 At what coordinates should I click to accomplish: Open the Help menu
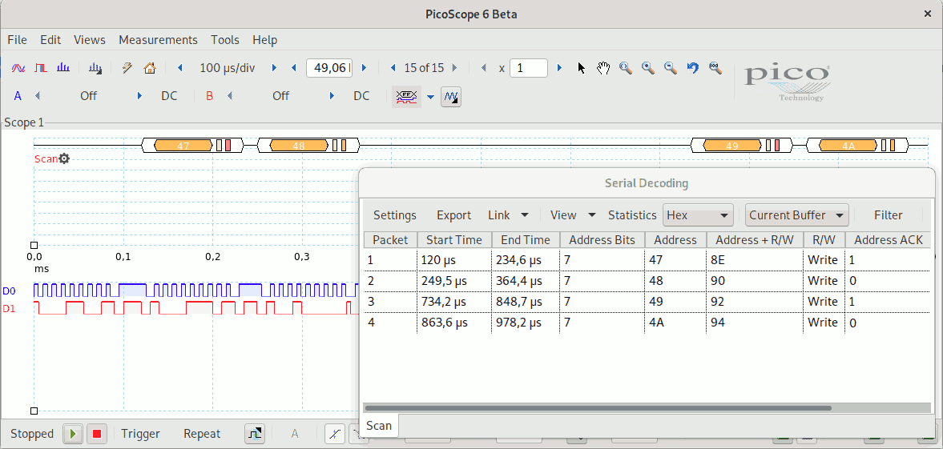(264, 40)
